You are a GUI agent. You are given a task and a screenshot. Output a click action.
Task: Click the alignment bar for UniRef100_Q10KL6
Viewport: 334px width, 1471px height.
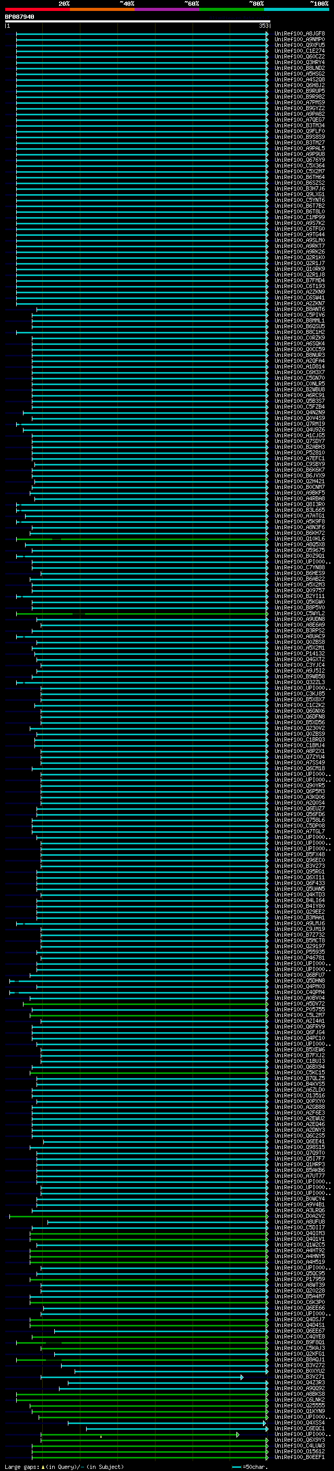(141, 539)
